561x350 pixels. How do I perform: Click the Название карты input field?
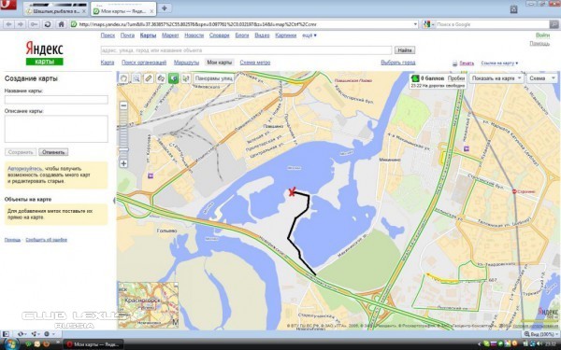56,100
